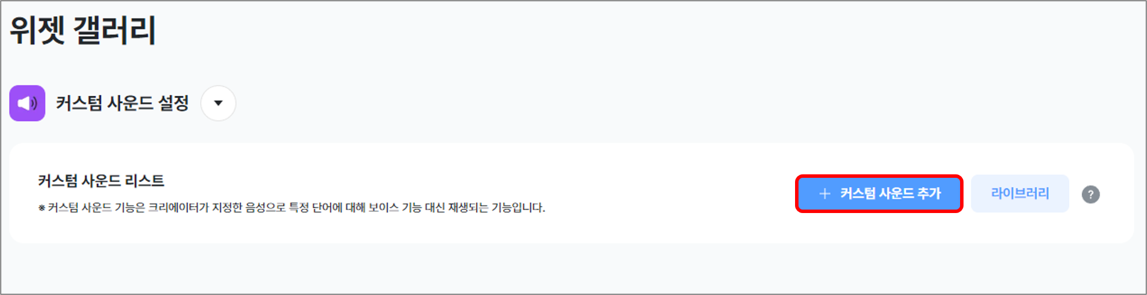Select the megaphone widget icon beside 커스텀 사운드 설정
This screenshot has width=1147, height=295.
pos(27,103)
